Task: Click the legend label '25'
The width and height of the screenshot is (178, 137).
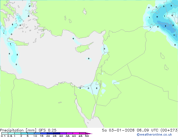Action: click(x=54, y=136)
